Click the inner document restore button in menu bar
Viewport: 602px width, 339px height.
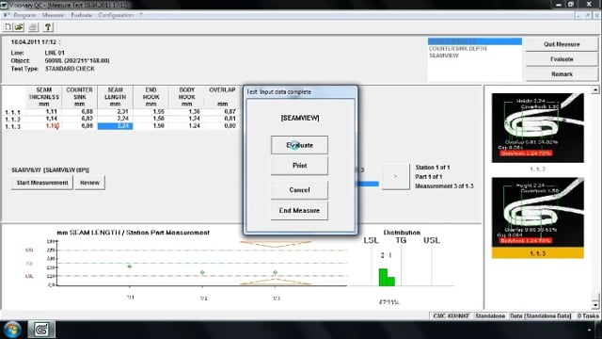[x=588, y=15]
